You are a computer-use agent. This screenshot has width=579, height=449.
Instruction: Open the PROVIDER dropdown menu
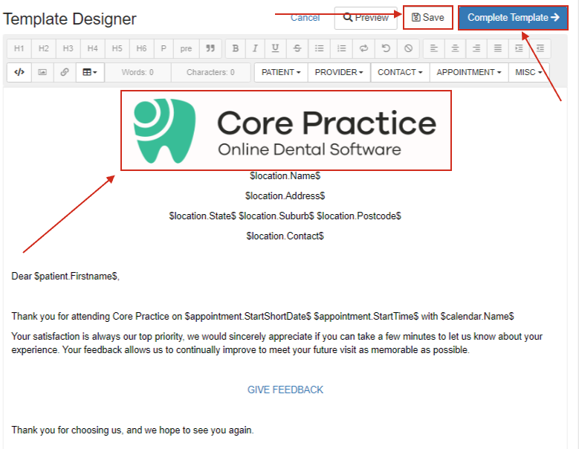coord(339,72)
